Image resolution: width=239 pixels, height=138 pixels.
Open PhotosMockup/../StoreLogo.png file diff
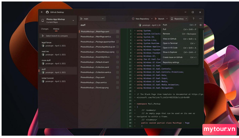click(99, 88)
